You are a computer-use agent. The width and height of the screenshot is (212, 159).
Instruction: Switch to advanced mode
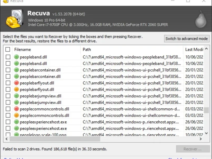[x=187, y=39]
